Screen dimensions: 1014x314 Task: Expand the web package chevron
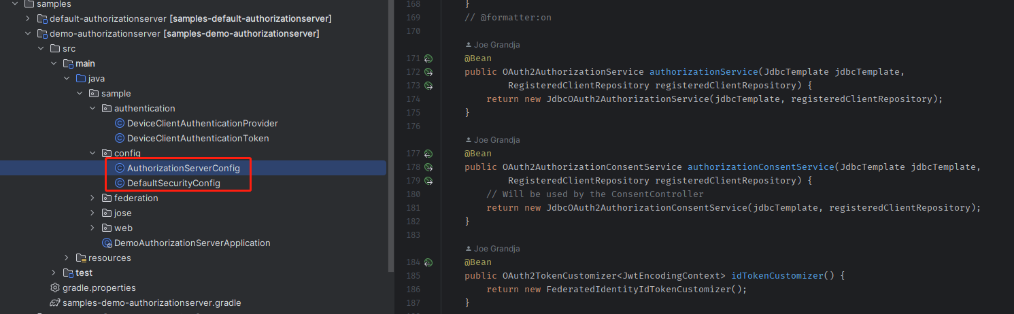92,228
